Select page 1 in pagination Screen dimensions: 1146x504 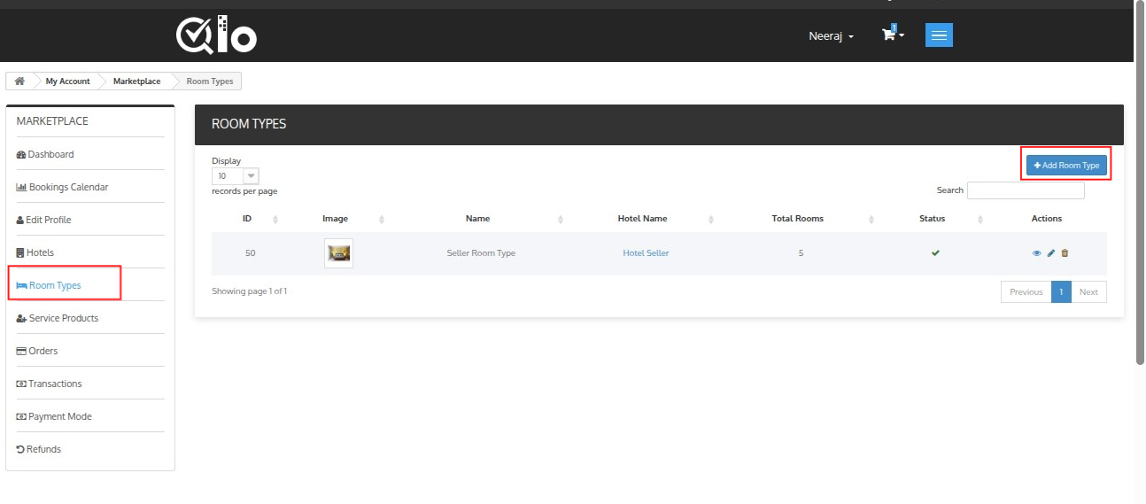(x=1061, y=292)
